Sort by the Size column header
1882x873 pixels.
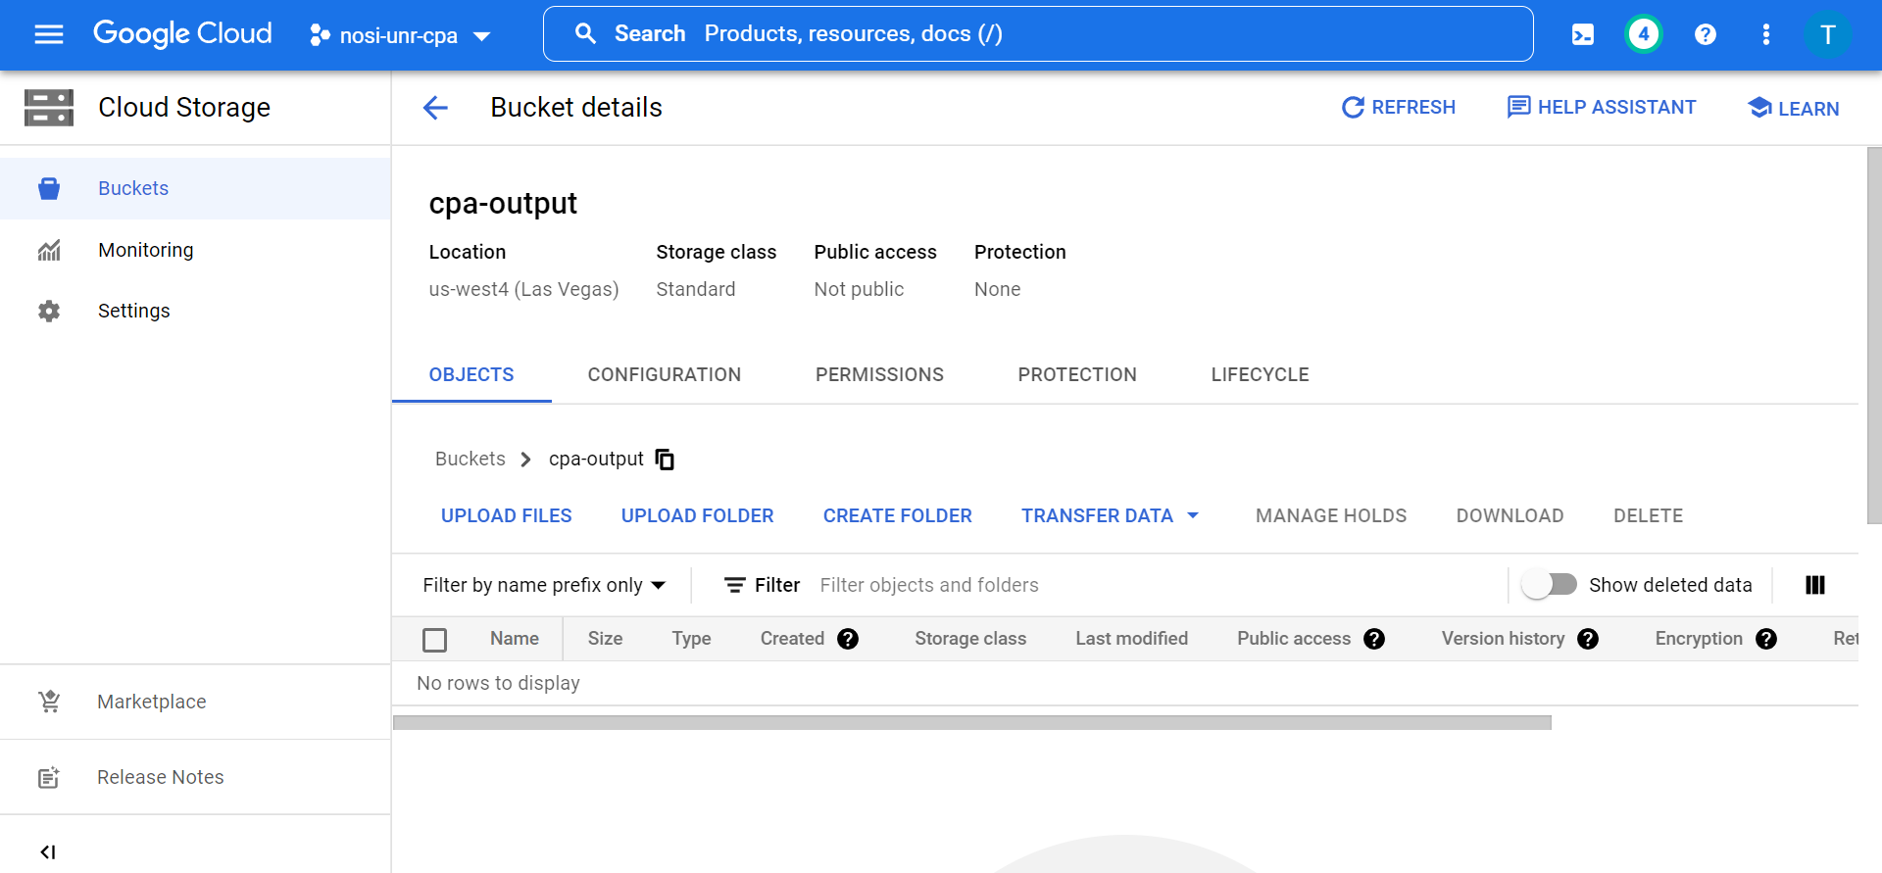pos(605,639)
